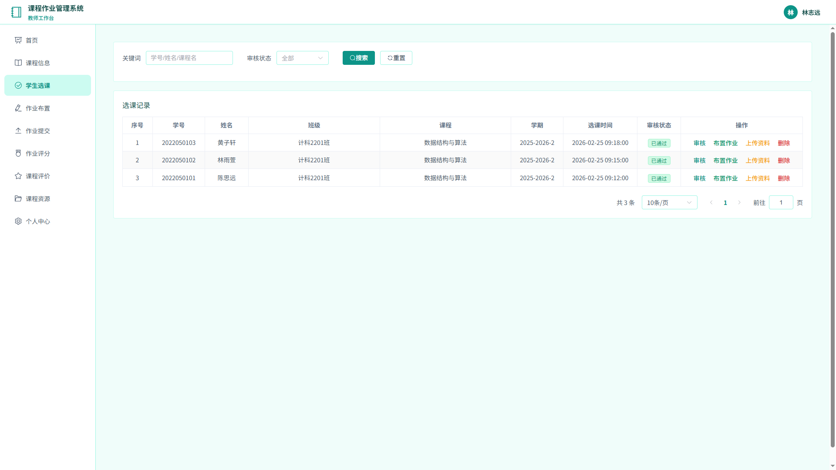Go to next page arrow
The width and height of the screenshot is (836, 470).
(x=739, y=202)
